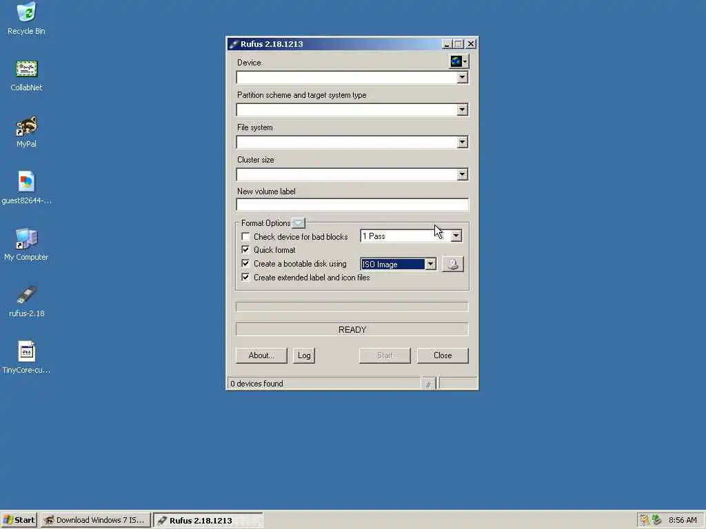Expand the File system dropdown
Screen dimensions: 706x529
pos(462,142)
